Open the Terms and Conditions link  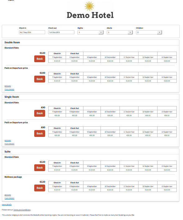[x=22, y=210]
